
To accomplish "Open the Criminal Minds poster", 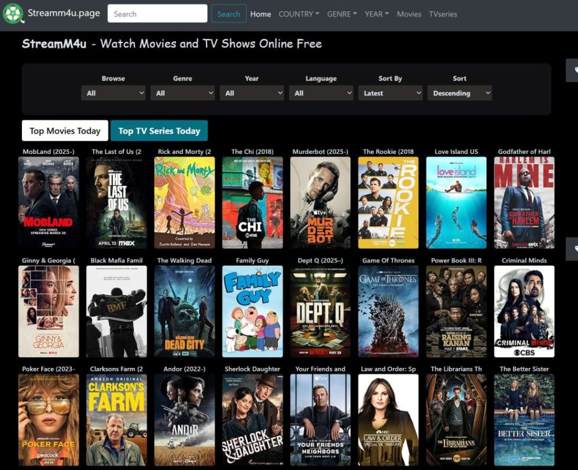I will coord(524,311).
